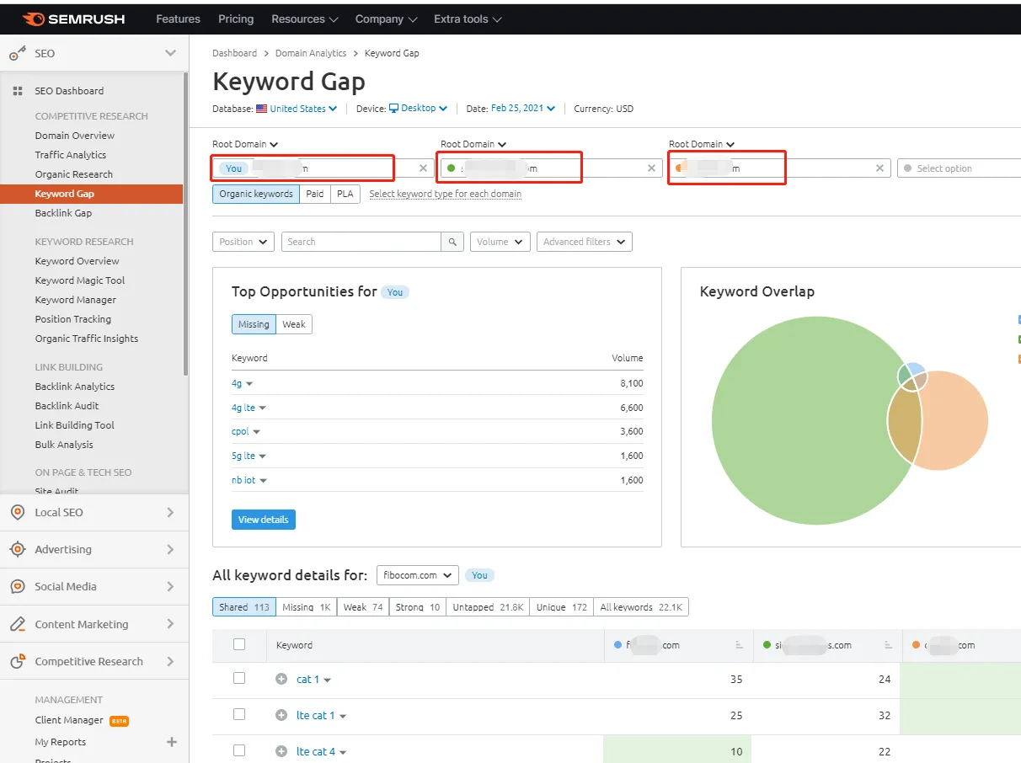The image size is (1021, 763).
Task: Open the SEO key icon section
Action: (x=17, y=53)
